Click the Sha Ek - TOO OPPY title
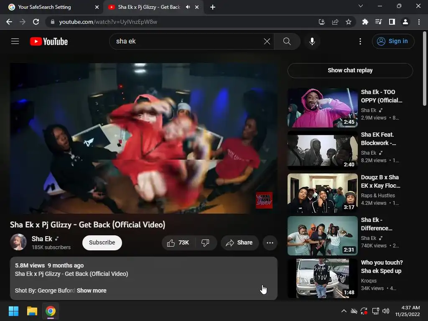This screenshot has height=321, width=428. [x=381, y=96]
